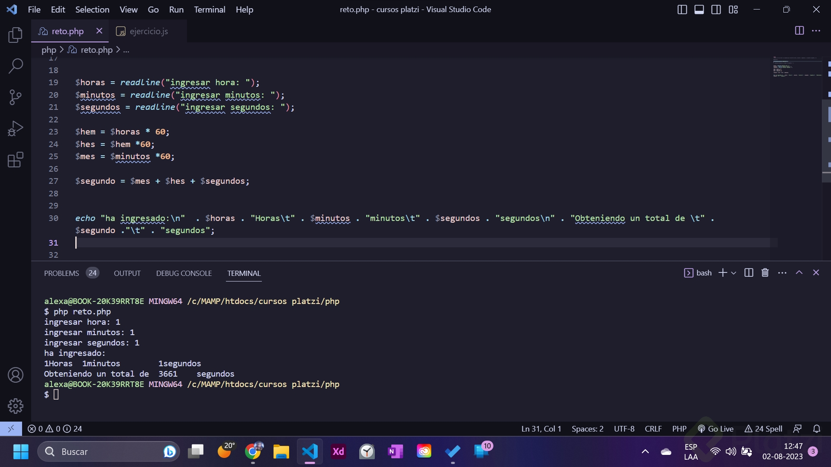Open File Explorer from taskbar
831x467 pixels.
pyautogui.click(x=281, y=451)
